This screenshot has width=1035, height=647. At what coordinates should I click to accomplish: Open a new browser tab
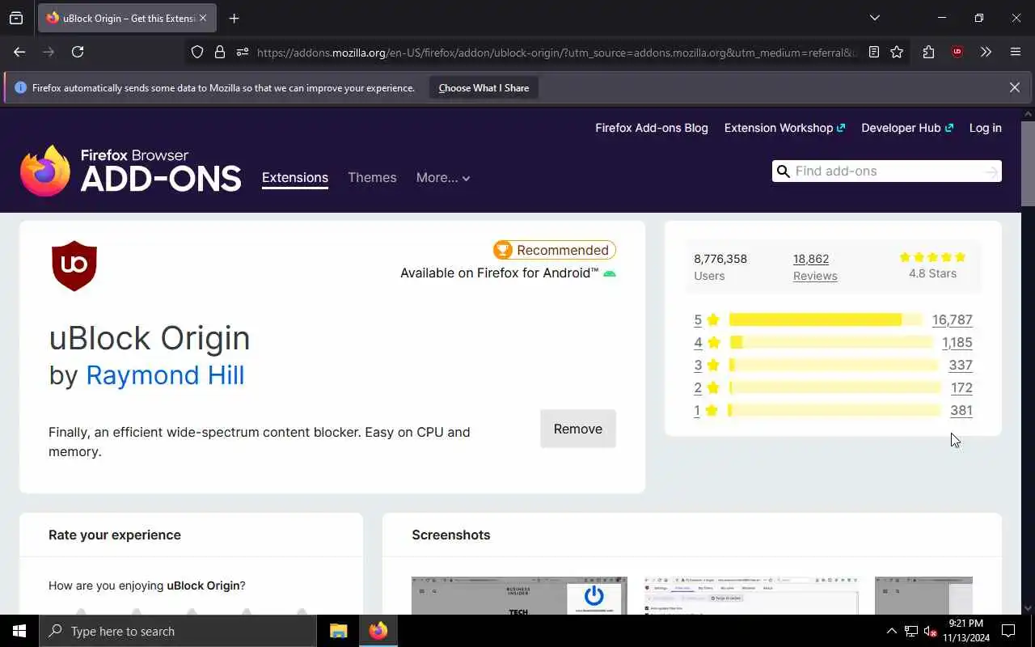234,18
